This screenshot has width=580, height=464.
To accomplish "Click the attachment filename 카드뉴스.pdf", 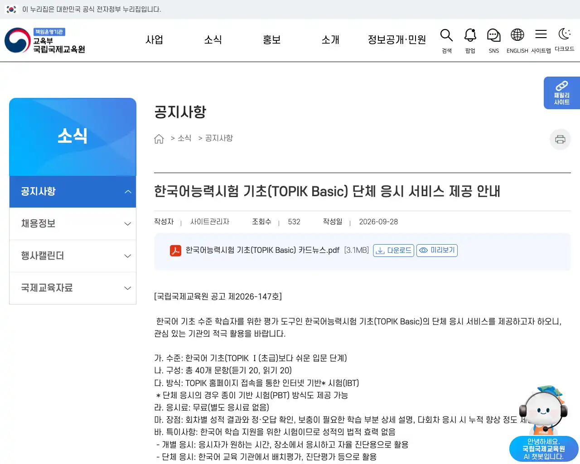I will 262,251.
